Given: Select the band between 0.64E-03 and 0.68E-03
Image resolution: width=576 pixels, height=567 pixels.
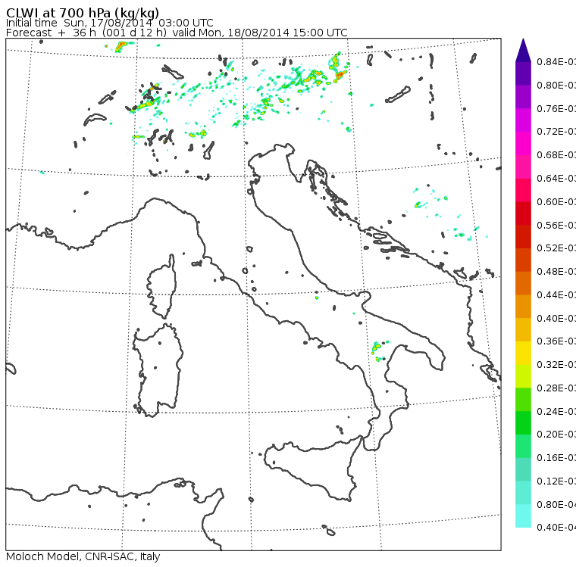Looking at the screenshot, I should (x=523, y=167).
